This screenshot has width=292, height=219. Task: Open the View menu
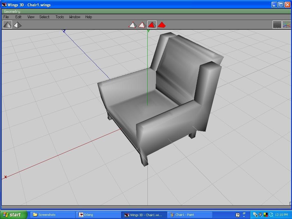31,17
